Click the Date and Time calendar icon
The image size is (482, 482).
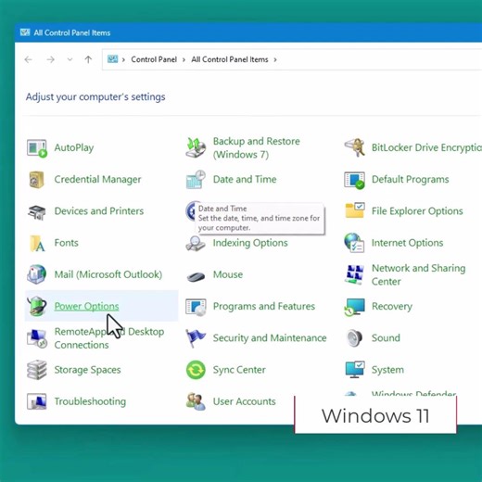tap(196, 179)
